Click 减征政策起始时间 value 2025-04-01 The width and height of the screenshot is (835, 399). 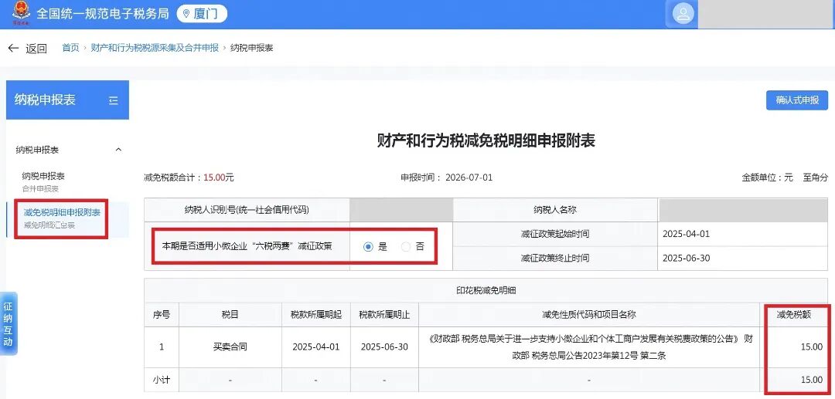click(x=687, y=235)
